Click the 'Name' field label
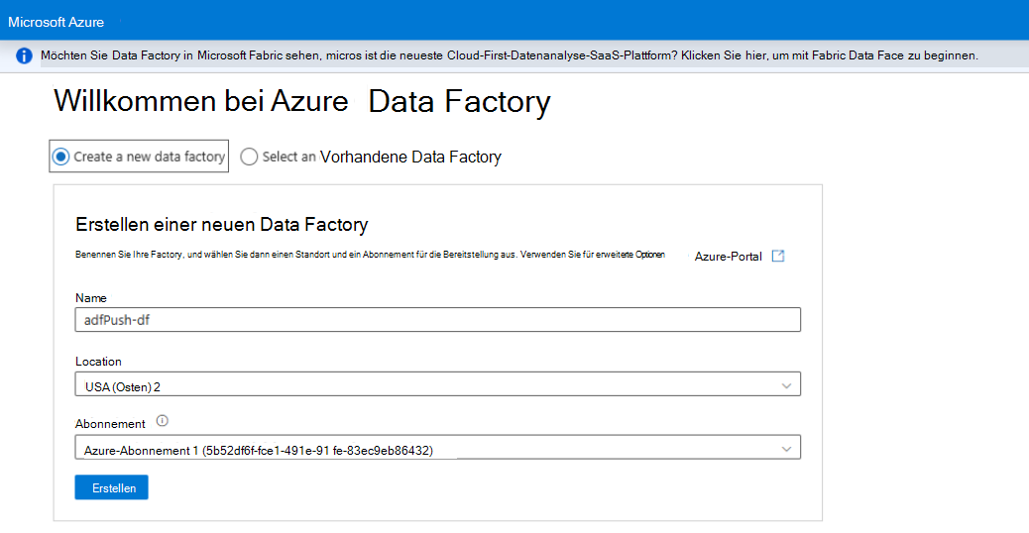The width and height of the screenshot is (1029, 533). (x=90, y=297)
